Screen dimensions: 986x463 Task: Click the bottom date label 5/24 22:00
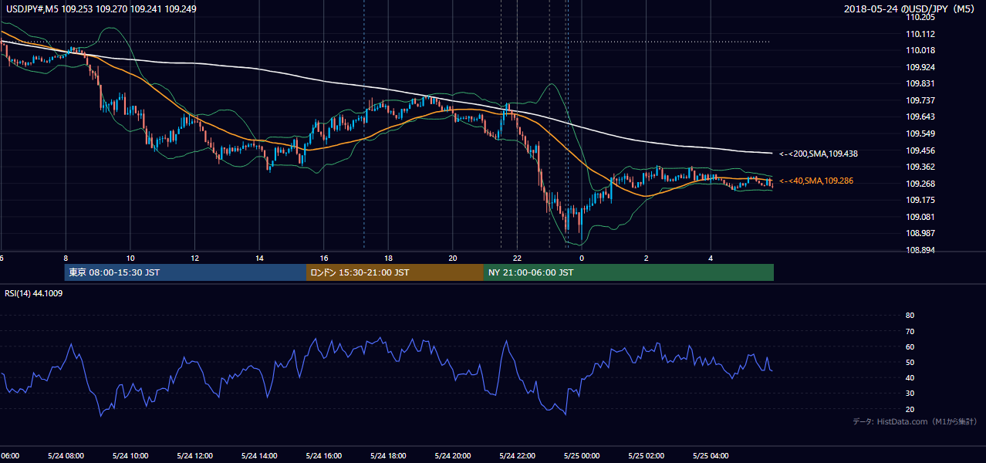(516, 456)
